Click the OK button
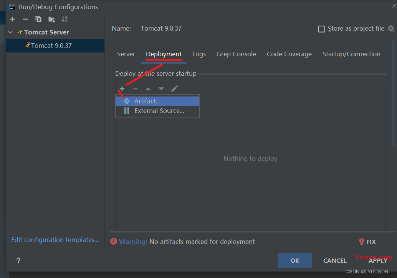 coord(295,260)
